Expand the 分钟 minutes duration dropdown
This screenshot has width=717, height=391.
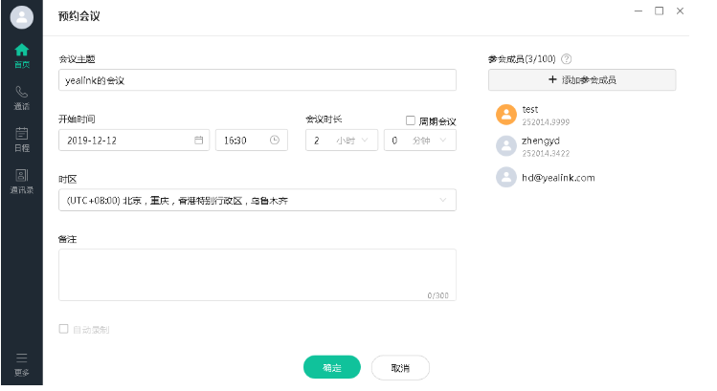point(419,140)
